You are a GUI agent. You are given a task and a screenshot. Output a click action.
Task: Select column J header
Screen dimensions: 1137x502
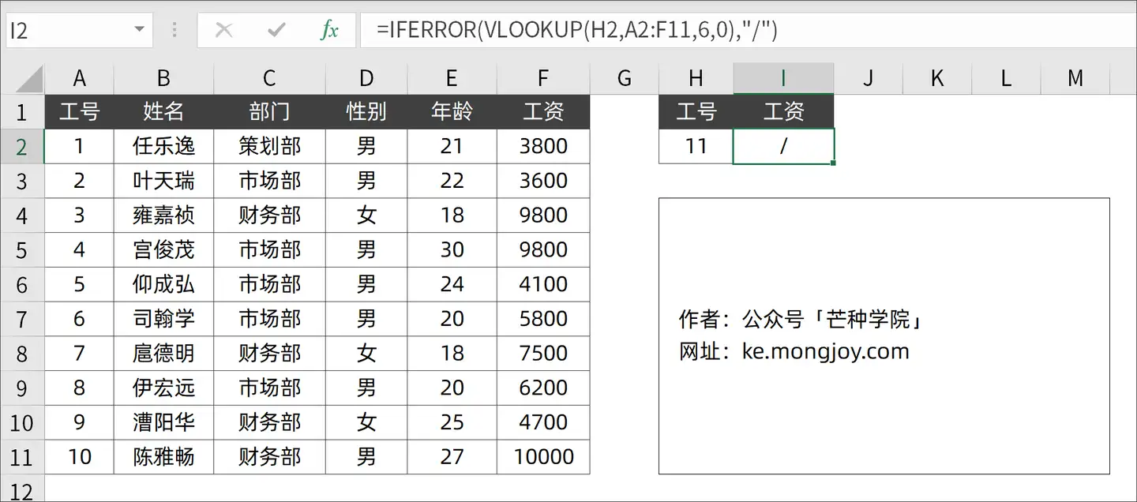[x=868, y=78]
